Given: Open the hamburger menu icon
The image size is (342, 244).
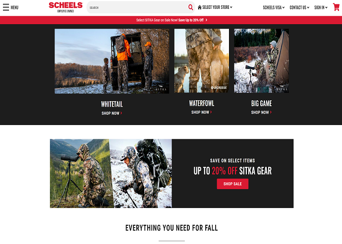Looking at the screenshot, I should tap(6, 7).
